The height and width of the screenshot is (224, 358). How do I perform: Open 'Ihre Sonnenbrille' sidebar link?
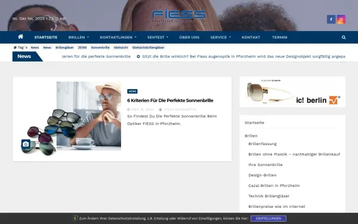point(266,165)
